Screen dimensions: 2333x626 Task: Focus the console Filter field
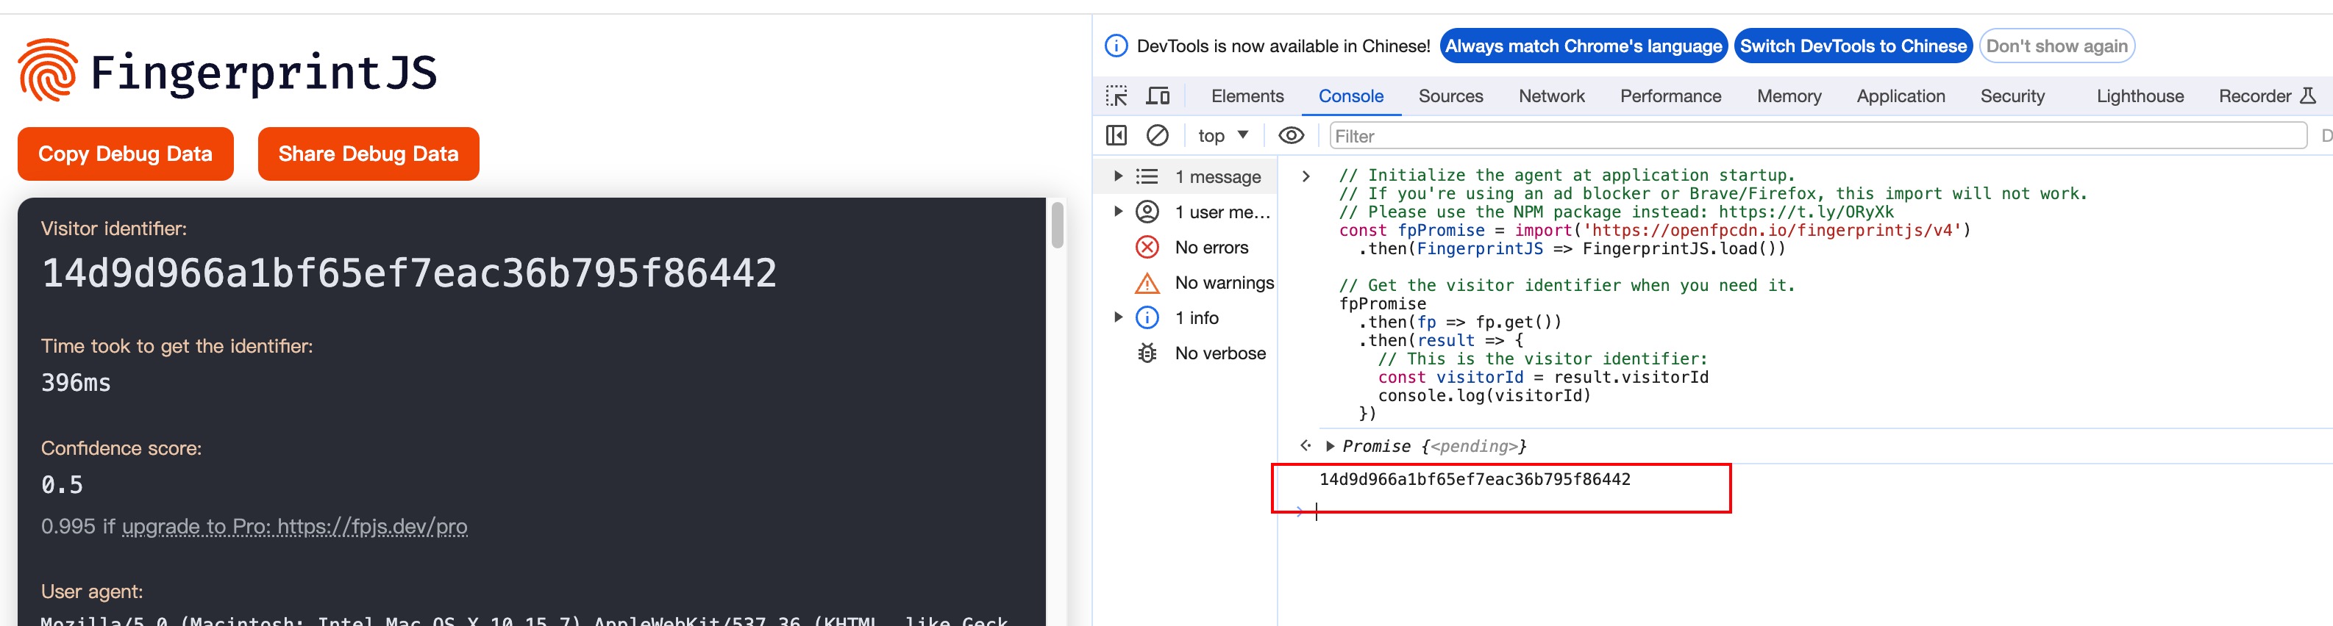point(1817,136)
